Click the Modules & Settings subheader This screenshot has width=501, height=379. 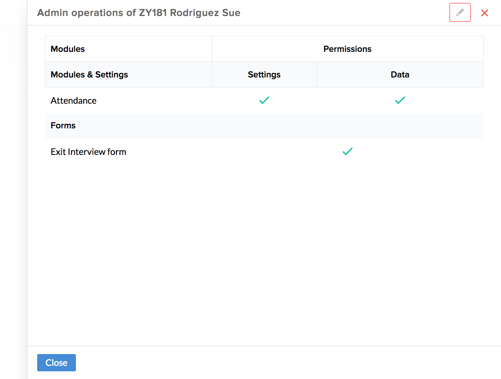pyautogui.click(x=89, y=75)
